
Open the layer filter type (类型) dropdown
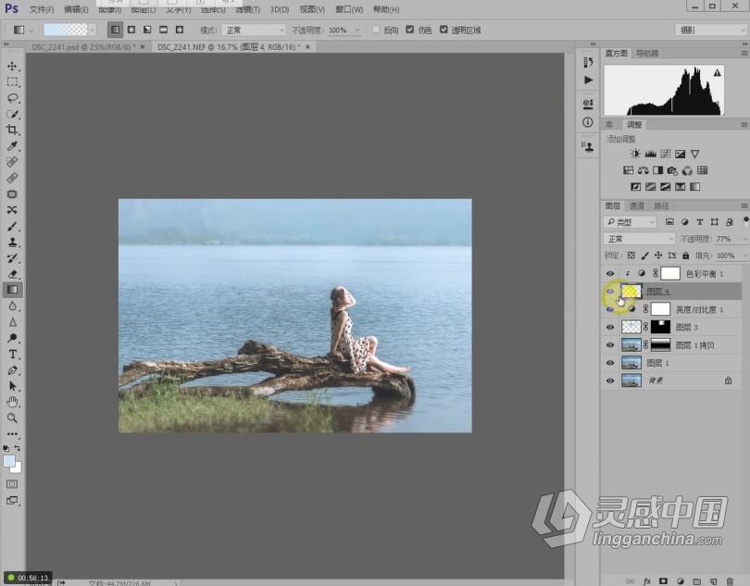coord(630,222)
